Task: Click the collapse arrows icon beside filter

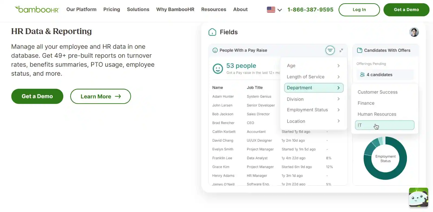Action: (x=341, y=50)
